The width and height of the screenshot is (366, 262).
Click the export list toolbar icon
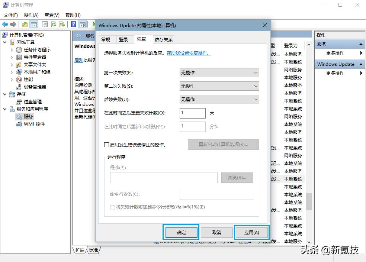pyautogui.click(x=61, y=24)
